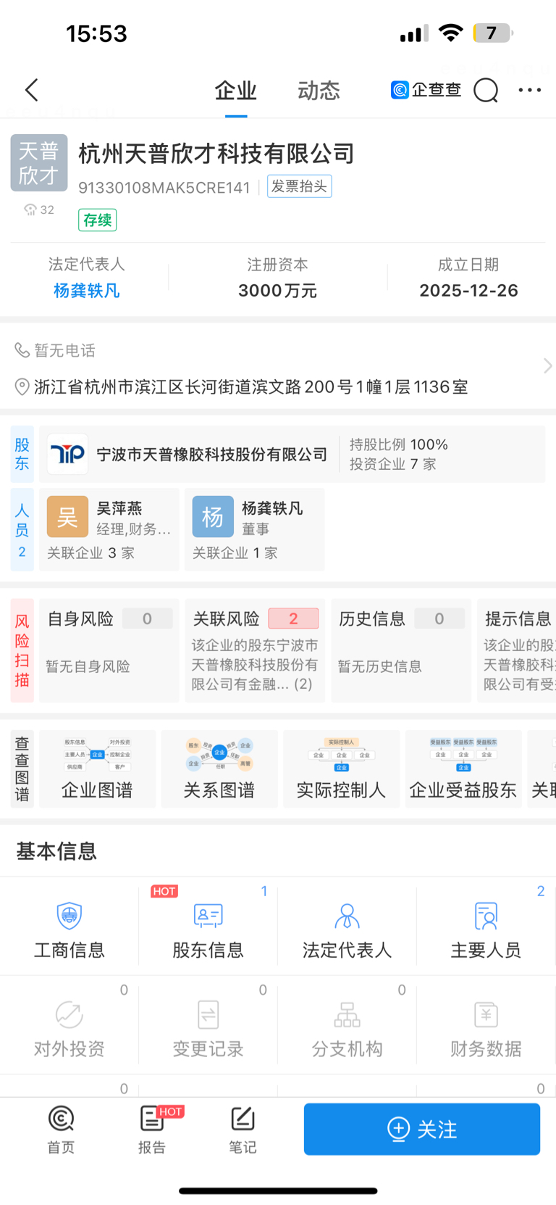The height and width of the screenshot is (1205, 556).
Task: Switch to the 动态 tab
Action: (319, 91)
